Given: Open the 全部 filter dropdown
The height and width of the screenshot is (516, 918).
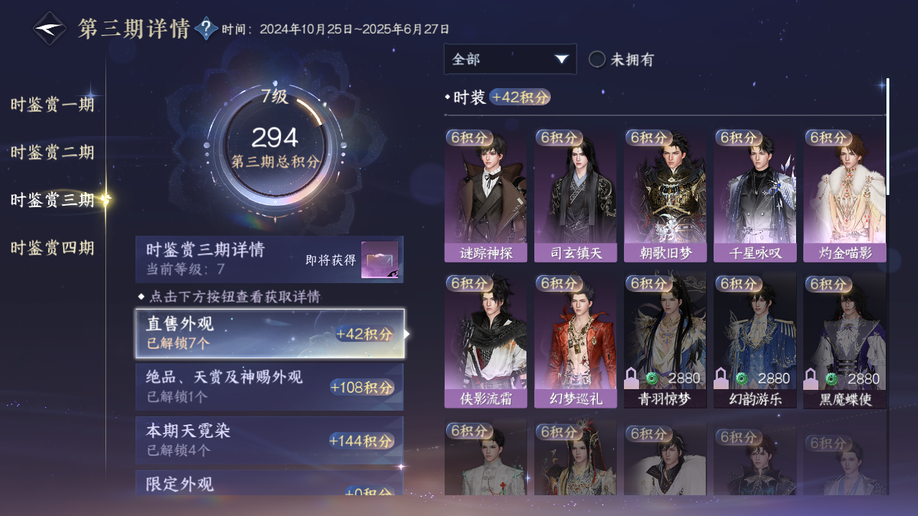Looking at the screenshot, I should tap(510, 59).
